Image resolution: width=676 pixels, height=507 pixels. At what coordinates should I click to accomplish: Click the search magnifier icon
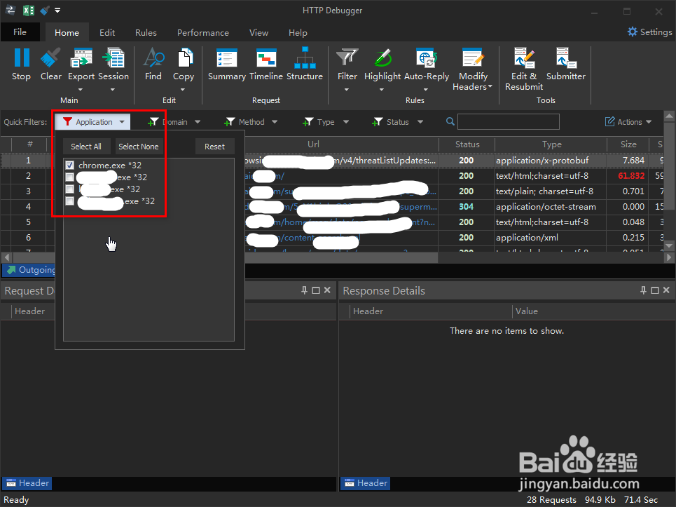click(x=450, y=122)
